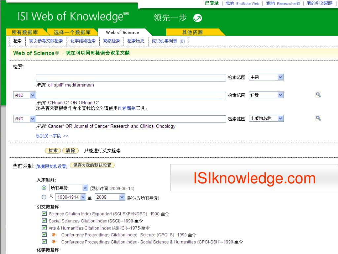Click the ISIknowledge.com banner
This screenshot has width=338, height=254.
click(254, 178)
